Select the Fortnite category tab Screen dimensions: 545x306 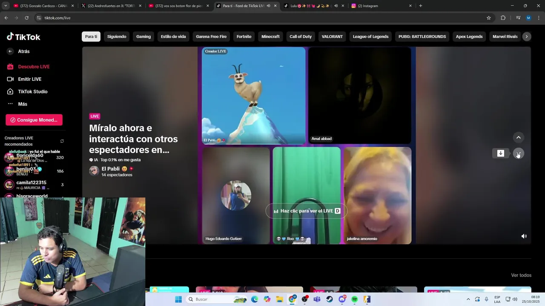point(244,37)
